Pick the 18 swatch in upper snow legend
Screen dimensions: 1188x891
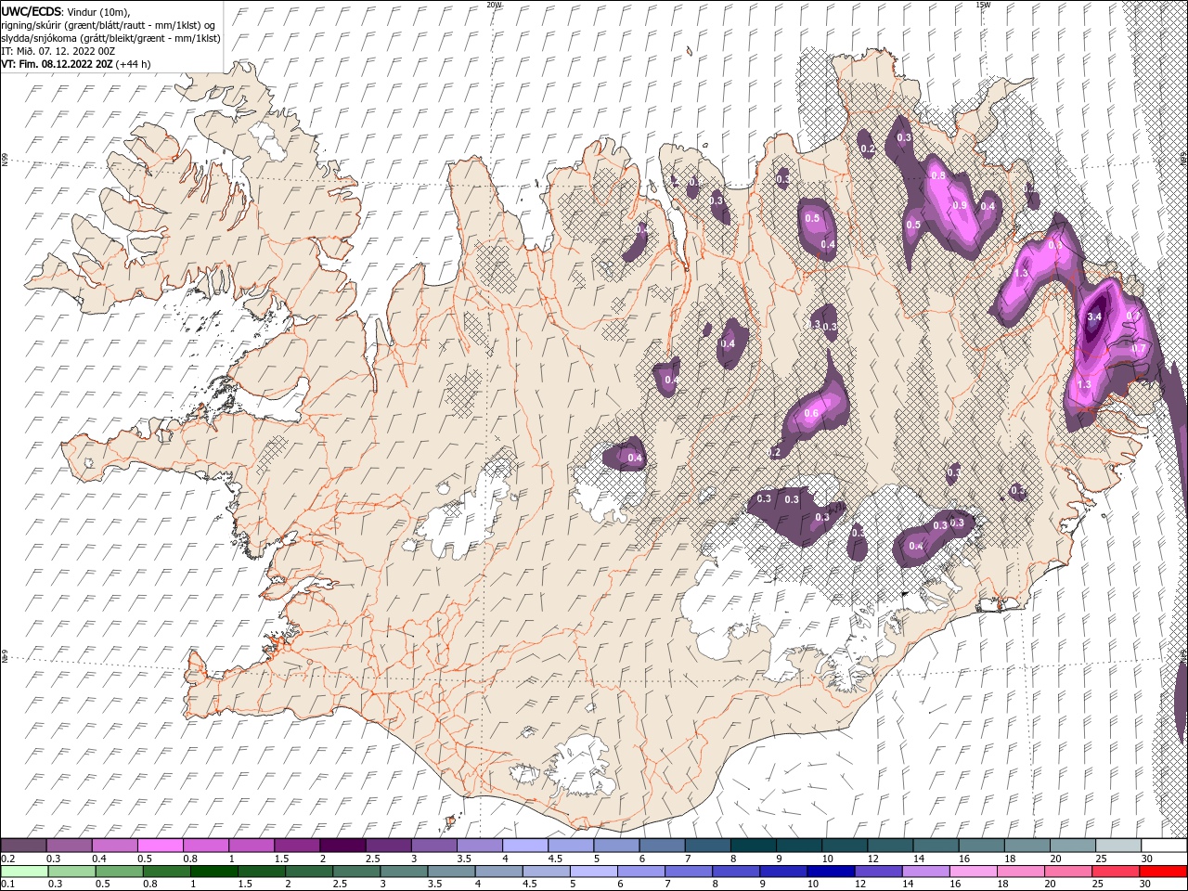point(1027,846)
